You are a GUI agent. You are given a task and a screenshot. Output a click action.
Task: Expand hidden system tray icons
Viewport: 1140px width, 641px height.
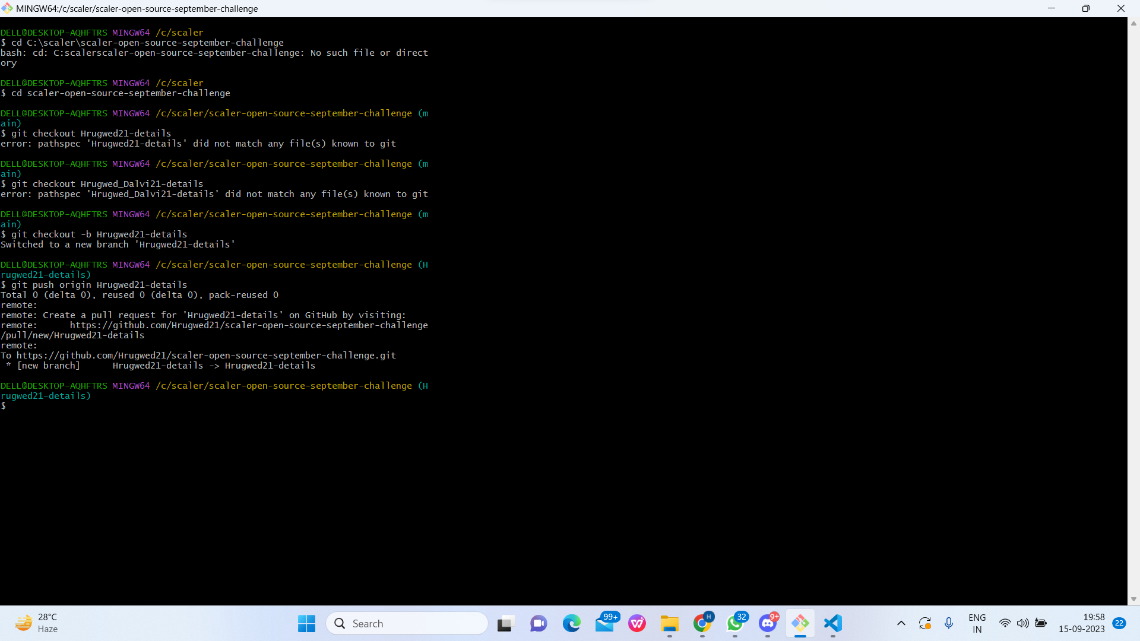click(901, 623)
